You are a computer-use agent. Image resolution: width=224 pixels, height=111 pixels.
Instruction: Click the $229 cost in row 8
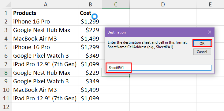pyautogui.click(x=90, y=73)
